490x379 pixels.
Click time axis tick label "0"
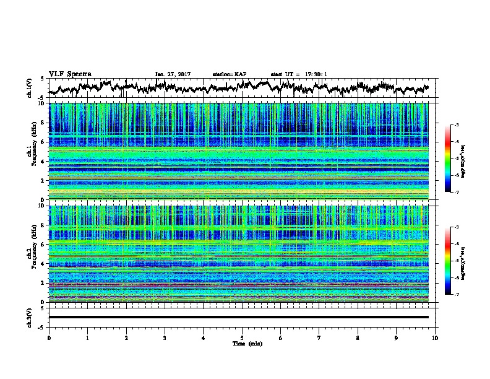tap(49, 338)
